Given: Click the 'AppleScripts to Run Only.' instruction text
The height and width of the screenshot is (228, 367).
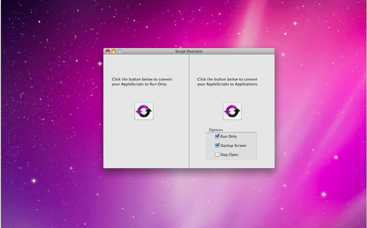Looking at the screenshot, I should (144, 84).
